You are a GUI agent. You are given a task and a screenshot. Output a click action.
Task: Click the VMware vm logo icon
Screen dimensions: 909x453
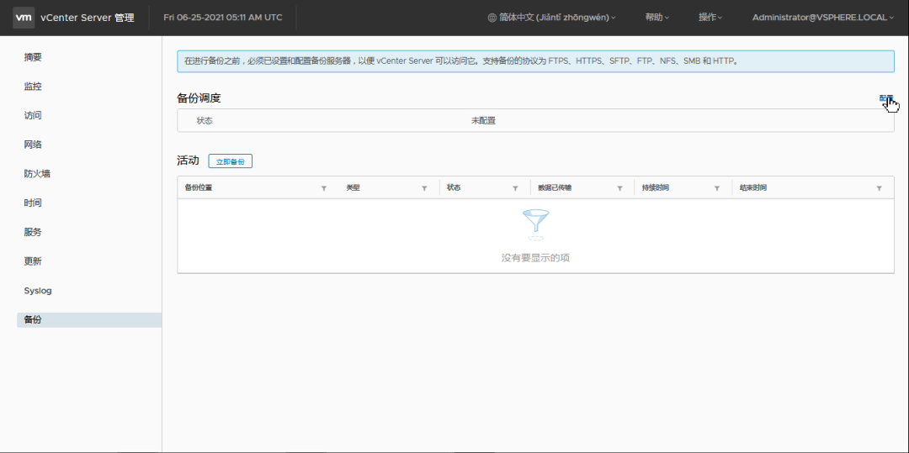click(24, 18)
